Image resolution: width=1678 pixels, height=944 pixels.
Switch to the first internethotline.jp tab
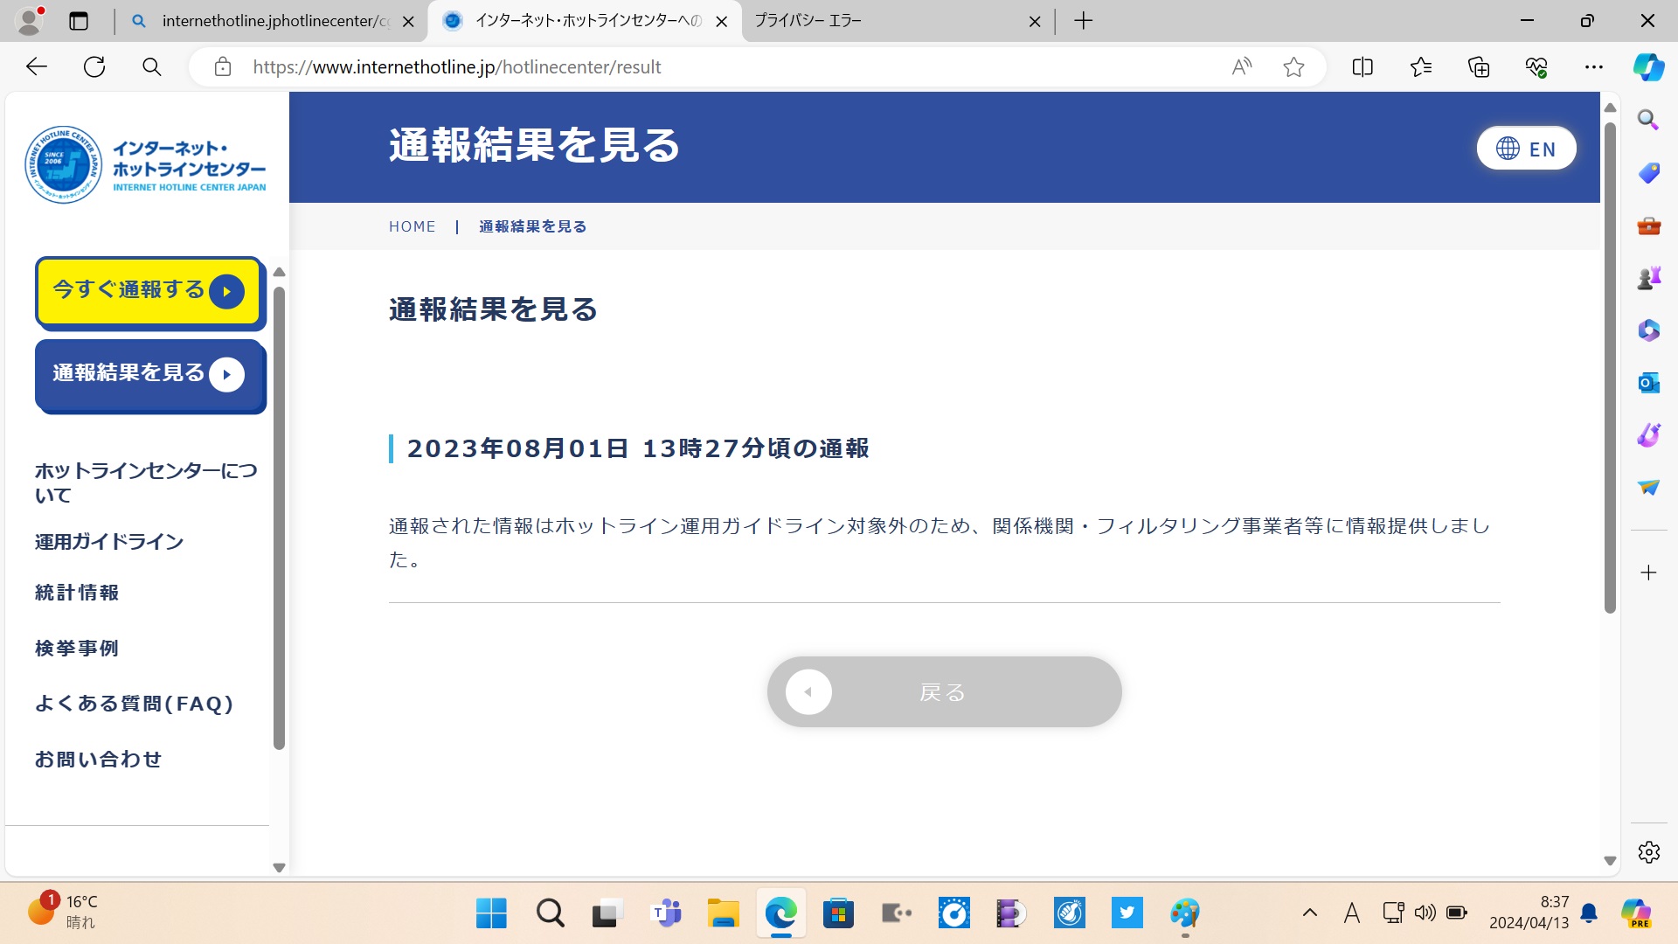point(262,20)
